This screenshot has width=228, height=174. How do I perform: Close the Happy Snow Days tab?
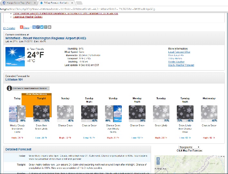pyautogui.click(x=35, y=3)
